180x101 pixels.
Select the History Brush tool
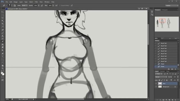3,39
